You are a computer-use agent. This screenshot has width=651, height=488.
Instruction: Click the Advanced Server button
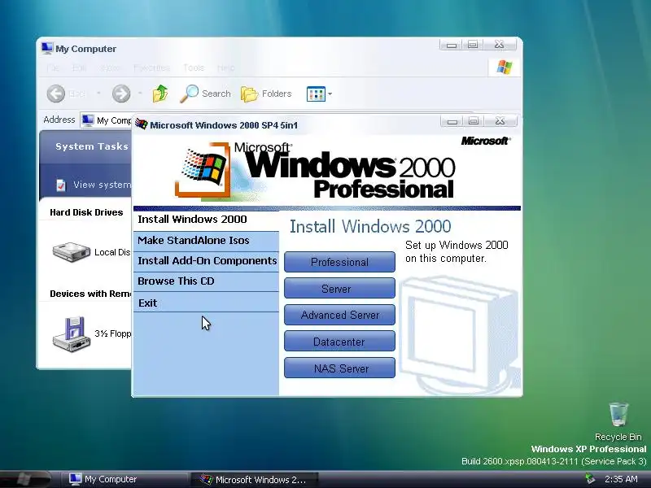339,315
